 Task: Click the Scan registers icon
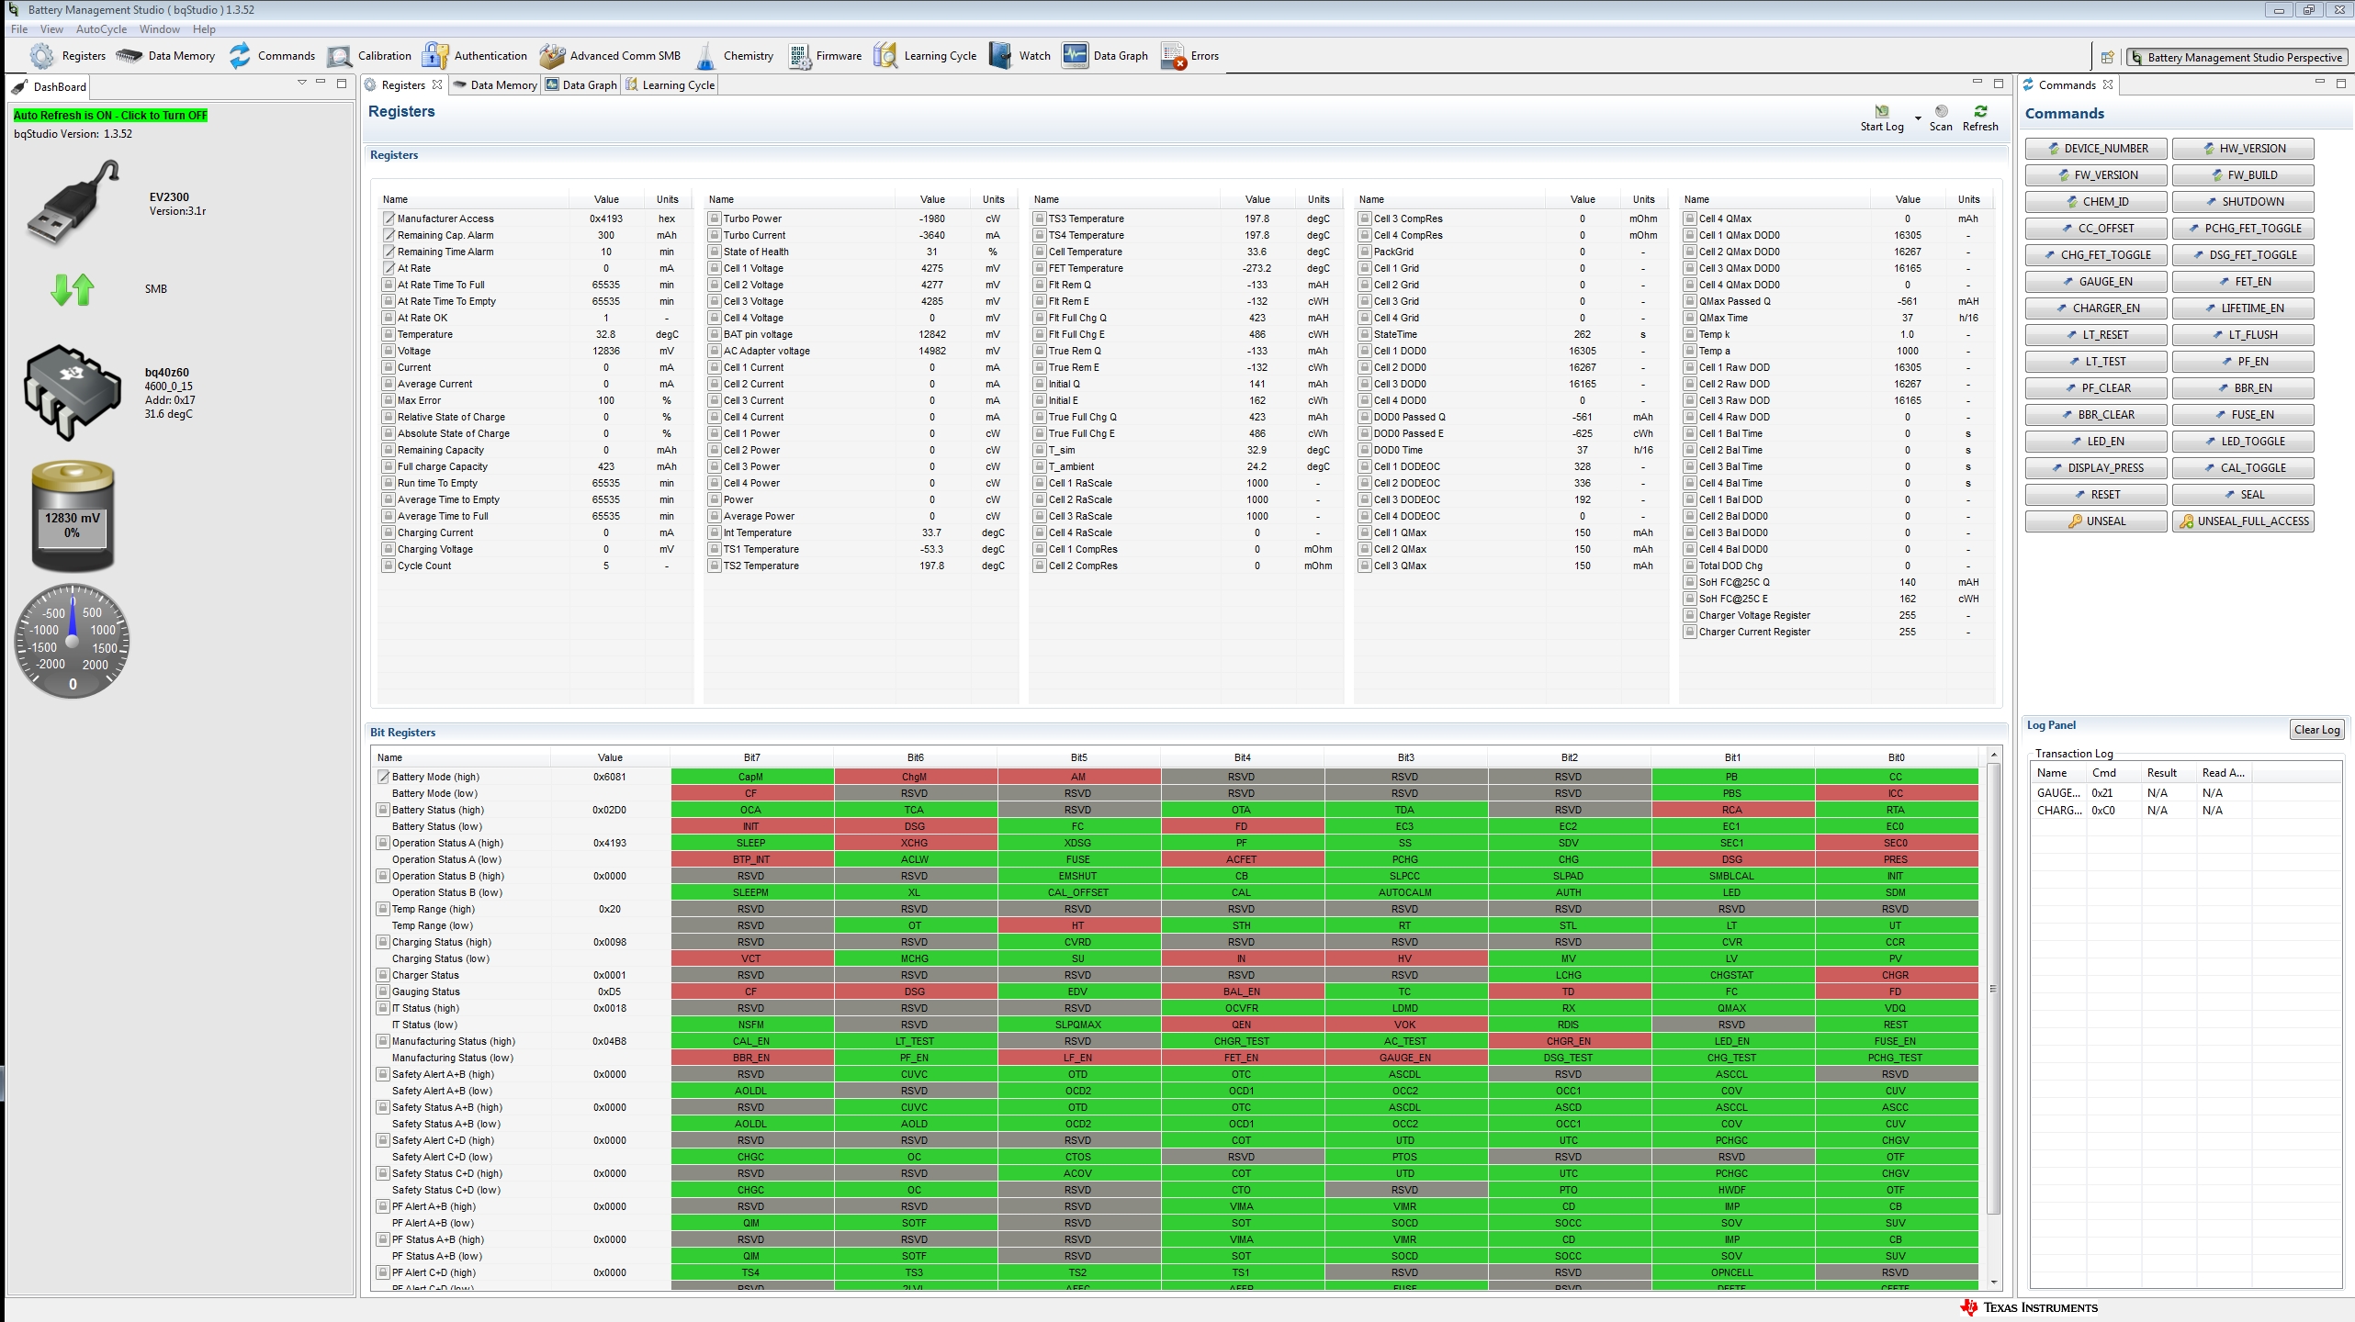pos(1941,111)
